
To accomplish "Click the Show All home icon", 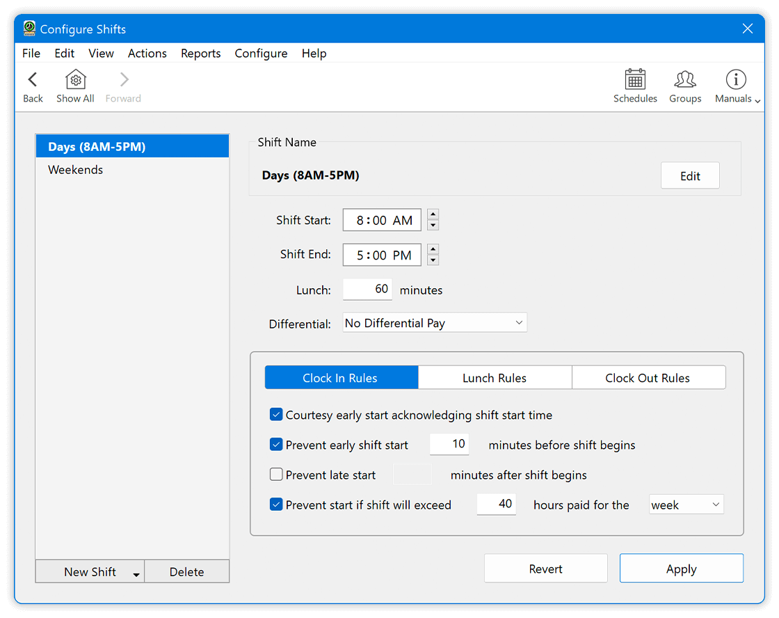I will tap(76, 79).
